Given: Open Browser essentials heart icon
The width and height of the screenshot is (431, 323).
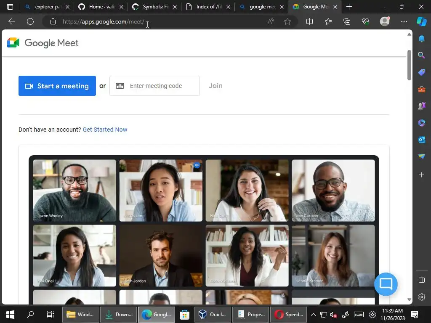Looking at the screenshot, I should [365, 21].
